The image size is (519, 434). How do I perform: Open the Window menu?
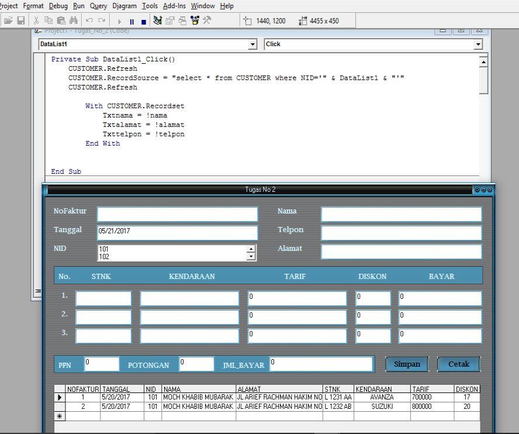(203, 6)
